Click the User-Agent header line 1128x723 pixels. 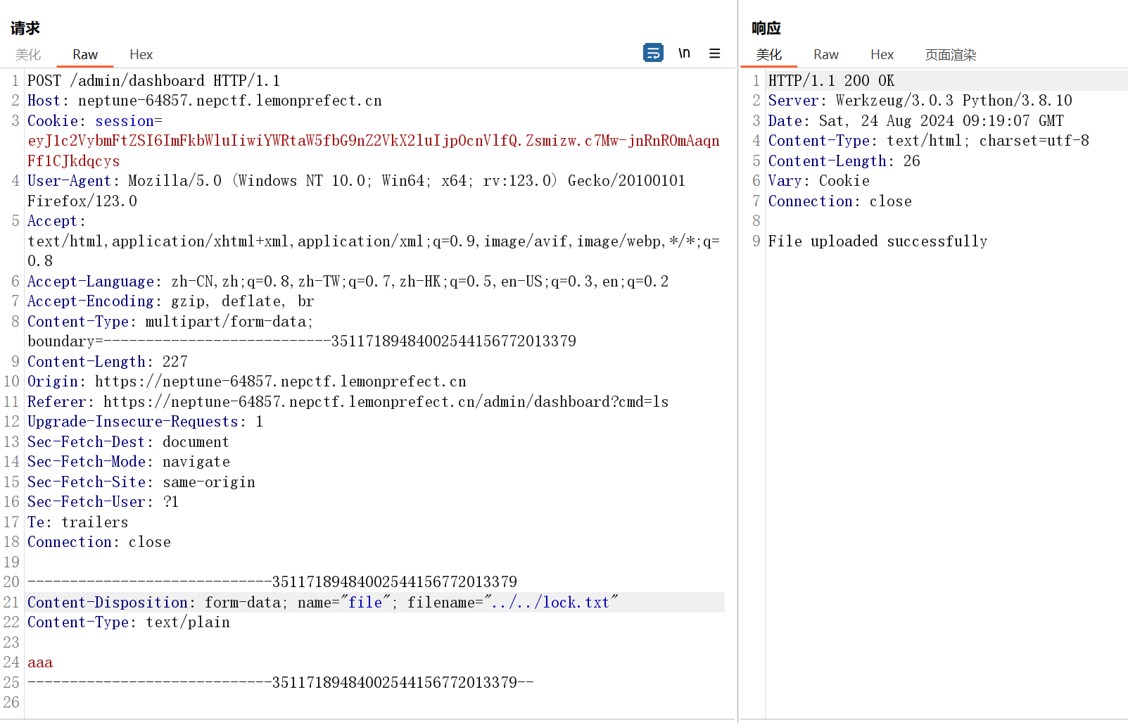[356, 191]
